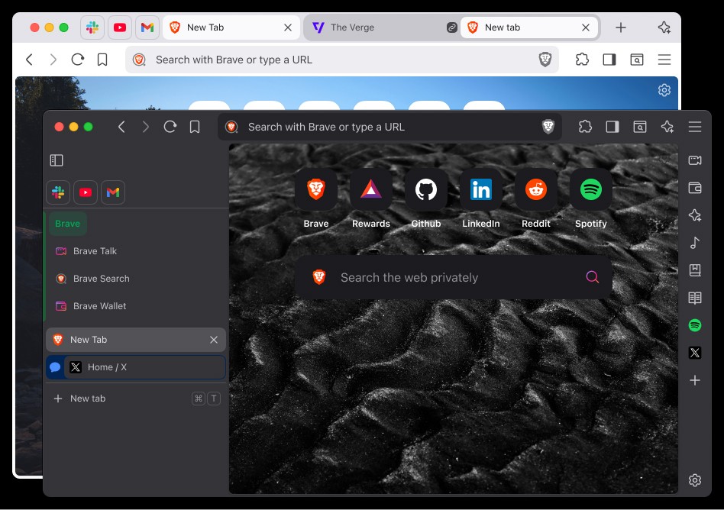Open Reading List book icon in right sidebar
This screenshot has height=510, width=724.
[694, 299]
